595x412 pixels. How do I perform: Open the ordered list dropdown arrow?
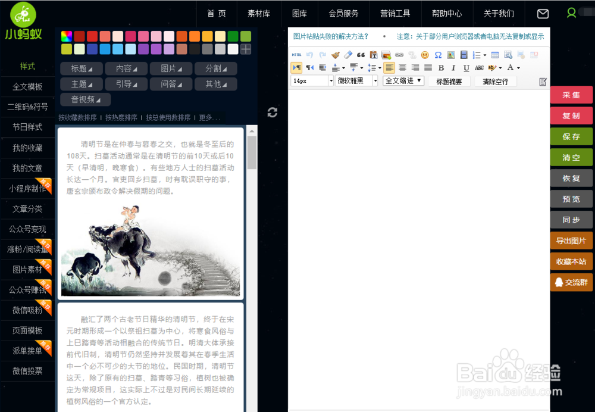pos(484,55)
